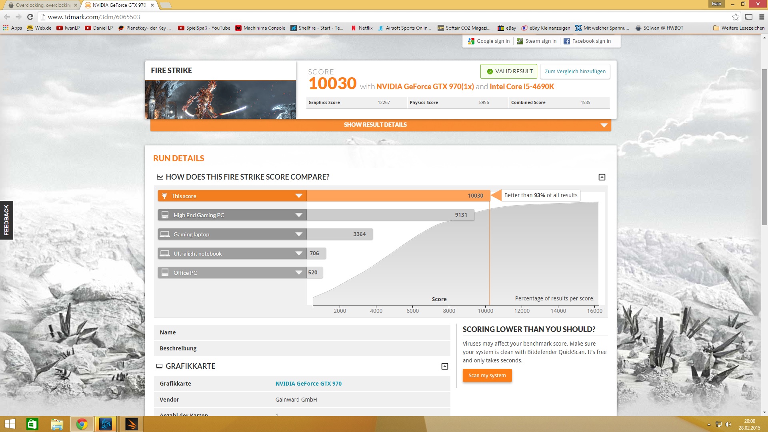Open the Weitere Lesezeichen folder
This screenshot has width=768, height=432.
[738, 28]
